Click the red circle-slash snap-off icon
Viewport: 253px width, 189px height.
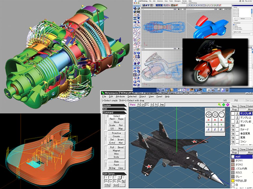(220, 5)
